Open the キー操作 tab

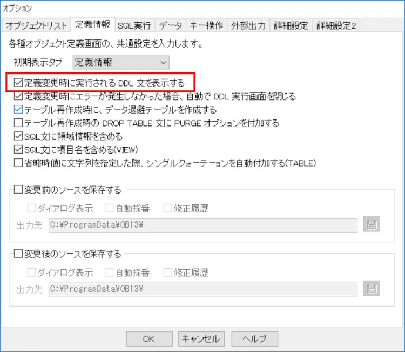pyautogui.click(x=206, y=25)
